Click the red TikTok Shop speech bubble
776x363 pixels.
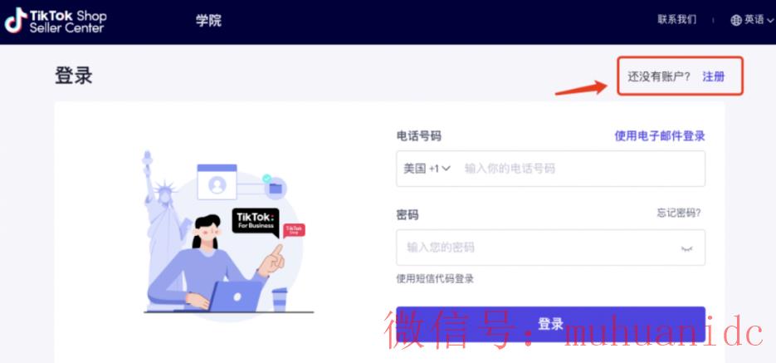click(x=294, y=230)
